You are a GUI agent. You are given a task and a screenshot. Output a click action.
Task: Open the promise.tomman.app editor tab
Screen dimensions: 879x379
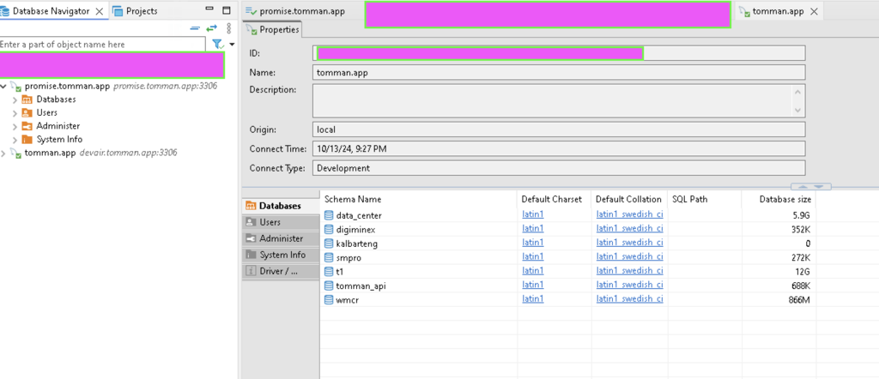[x=294, y=11]
